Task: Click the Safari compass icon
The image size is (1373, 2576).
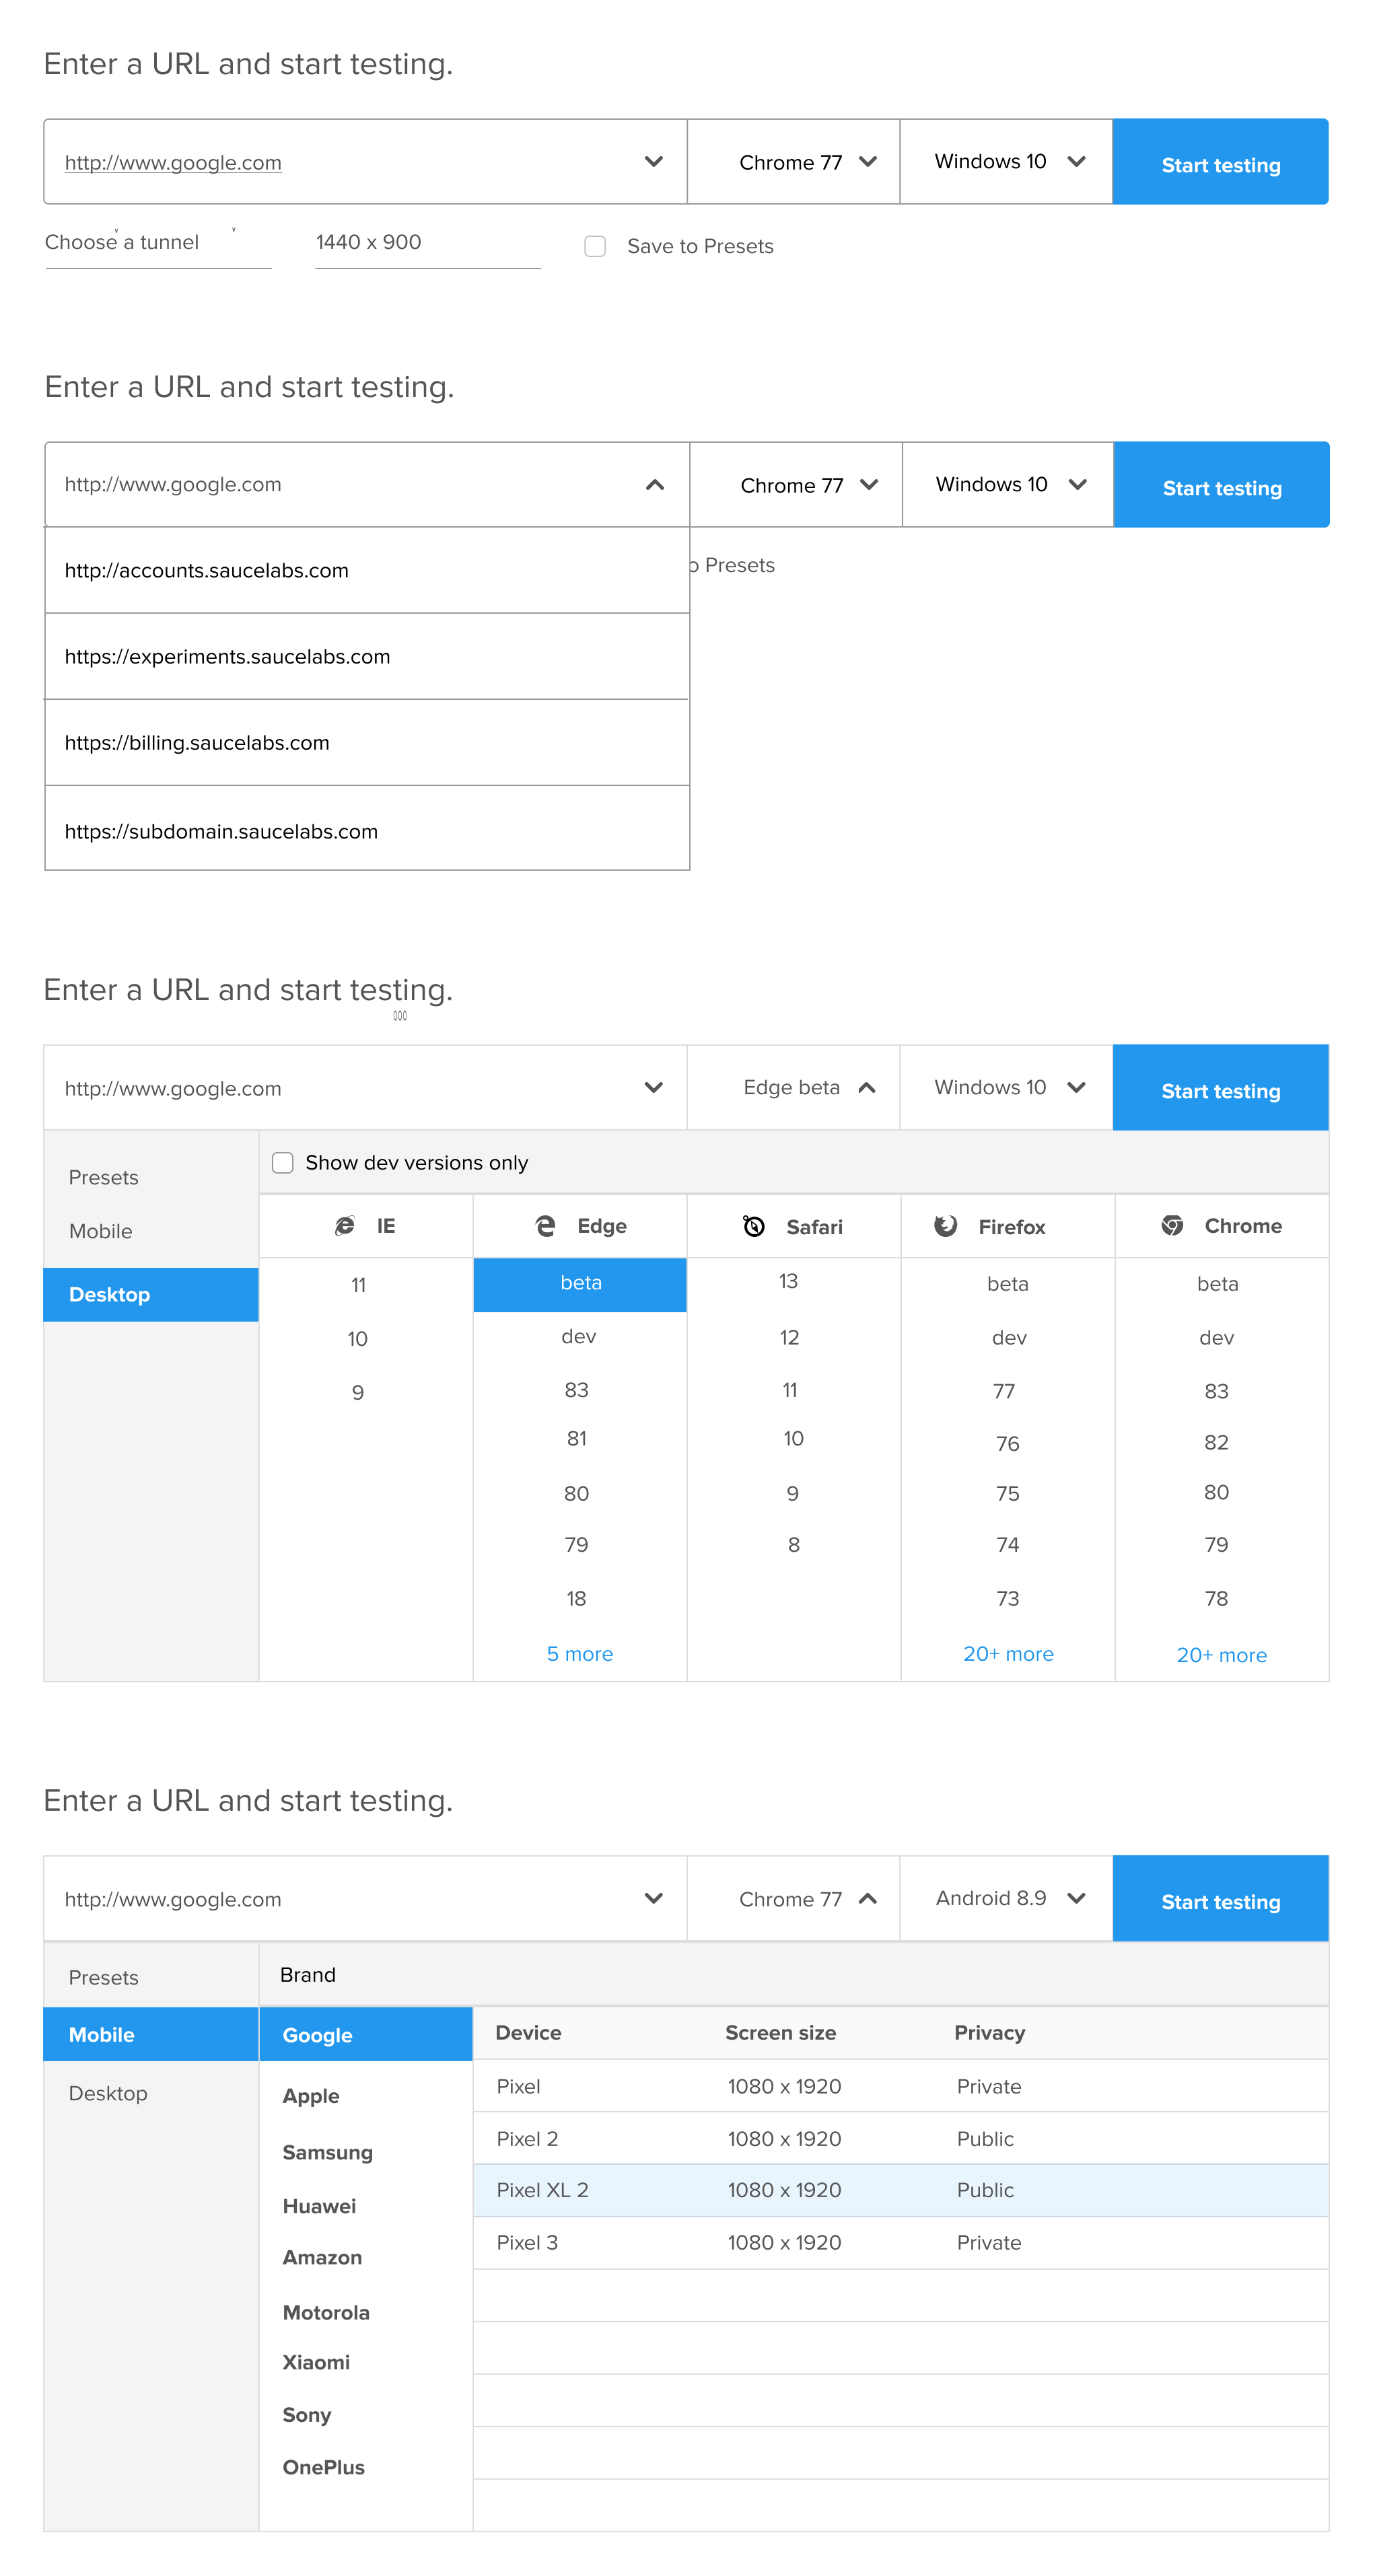Action: point(754,1226)
